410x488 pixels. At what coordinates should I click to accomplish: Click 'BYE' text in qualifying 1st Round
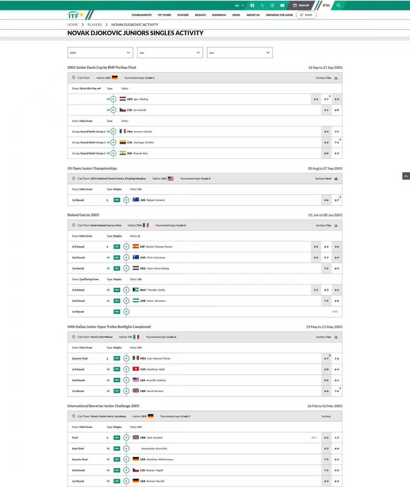pyautogui.click(x=335, y=312)
